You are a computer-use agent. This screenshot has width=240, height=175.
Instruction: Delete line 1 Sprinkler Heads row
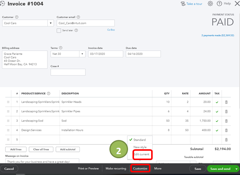(226, 102)
